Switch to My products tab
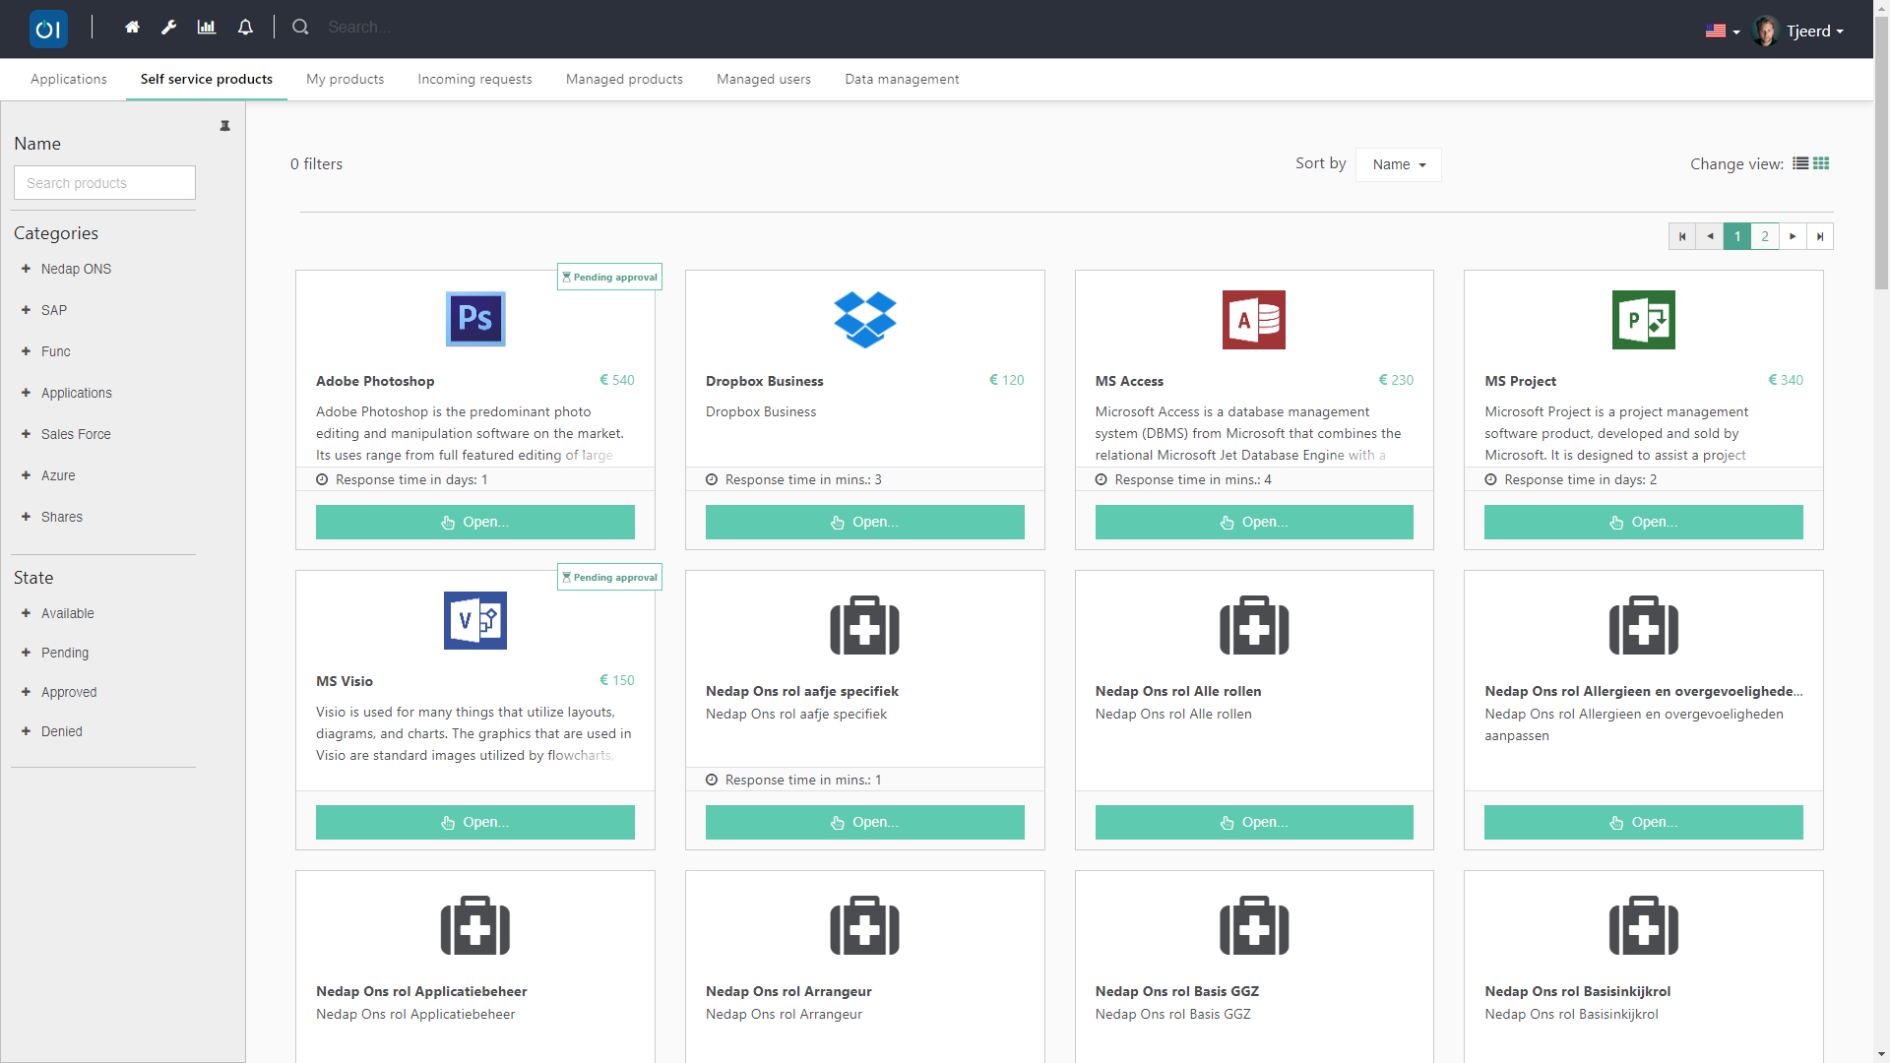This screenshot has width=1890, height=1063. [345, 79]
